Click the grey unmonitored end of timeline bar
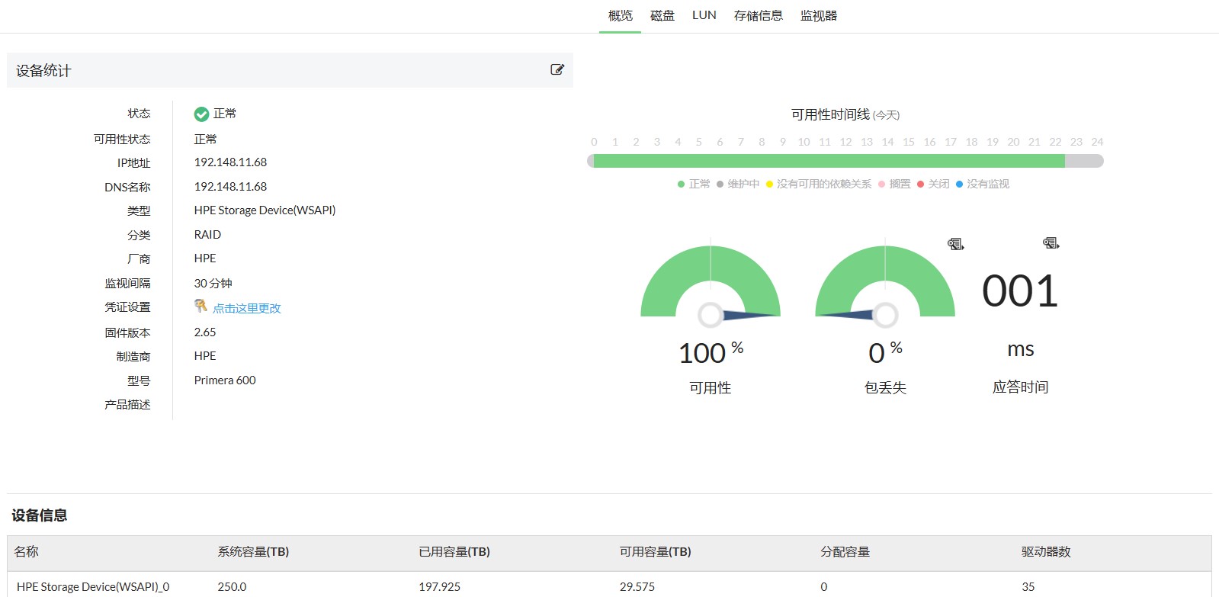Viewport: 1219px width, 597px height. click(x=1084, y=161)
